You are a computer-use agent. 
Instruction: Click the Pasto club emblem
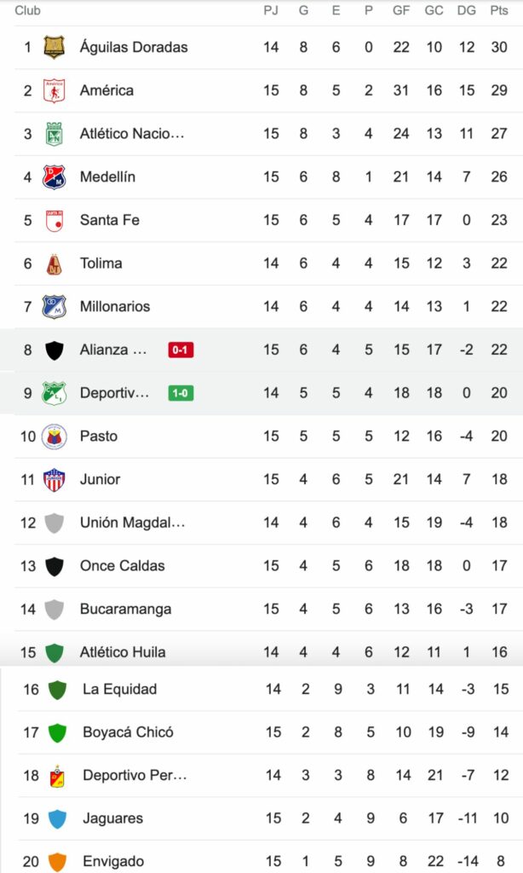click(x=55, y=436)
